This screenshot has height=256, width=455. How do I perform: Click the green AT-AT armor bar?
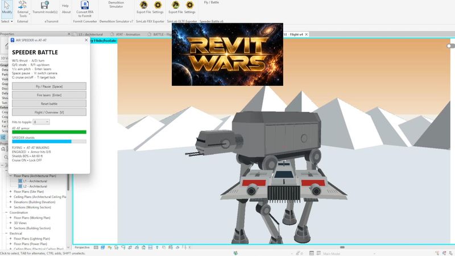tap(49, 132)
